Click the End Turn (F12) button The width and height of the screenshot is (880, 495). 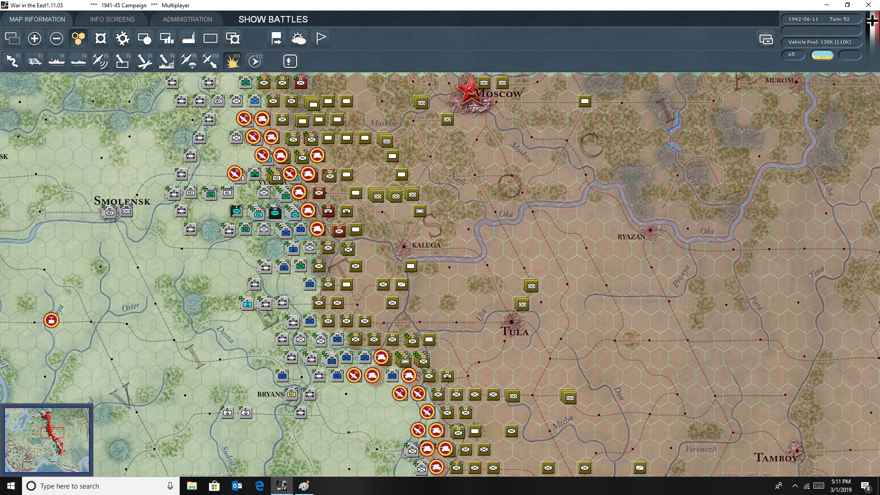pos(255,61)
